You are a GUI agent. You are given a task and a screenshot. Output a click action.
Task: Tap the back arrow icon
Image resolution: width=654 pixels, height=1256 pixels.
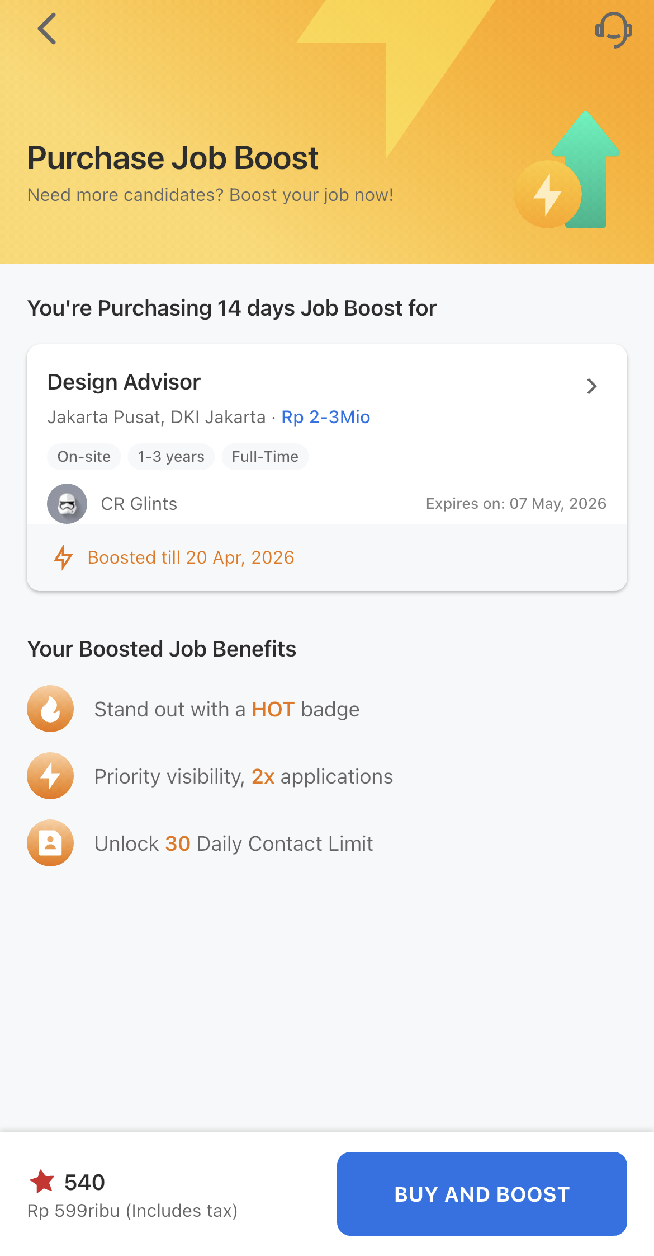click(x=48, y=29)
